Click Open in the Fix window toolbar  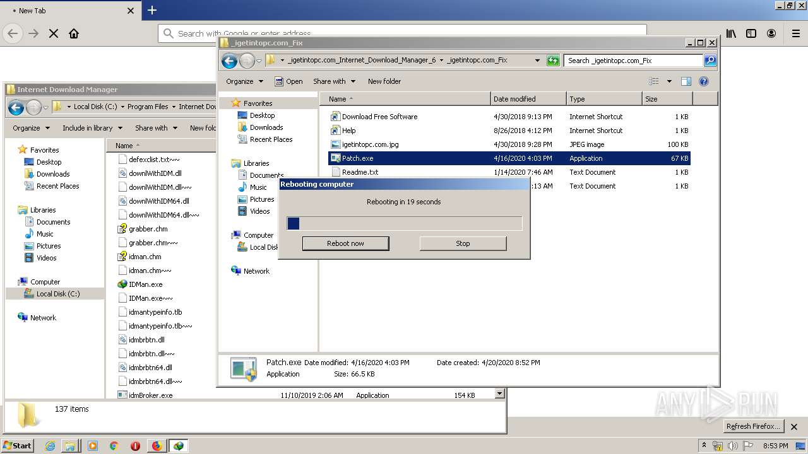pyautogui.click(x=288, y=81)
